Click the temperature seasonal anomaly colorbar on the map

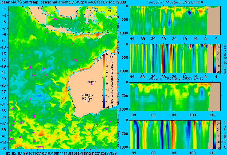104,81
